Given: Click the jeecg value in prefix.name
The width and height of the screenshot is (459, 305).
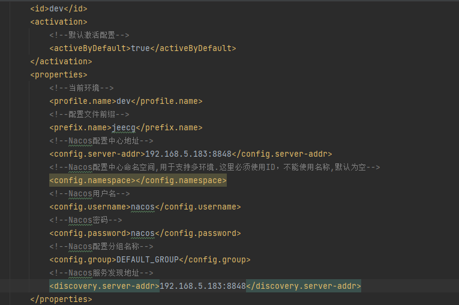Looking at the screenshot, I should coord(124,128).
